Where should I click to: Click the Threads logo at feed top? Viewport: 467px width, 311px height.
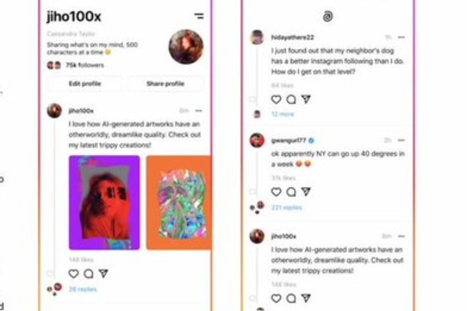pyautogui.click(x=328, y=16)
